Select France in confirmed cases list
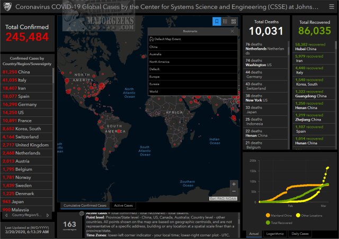The height and width of the screenshot is (239, 339). click(26, 121)
